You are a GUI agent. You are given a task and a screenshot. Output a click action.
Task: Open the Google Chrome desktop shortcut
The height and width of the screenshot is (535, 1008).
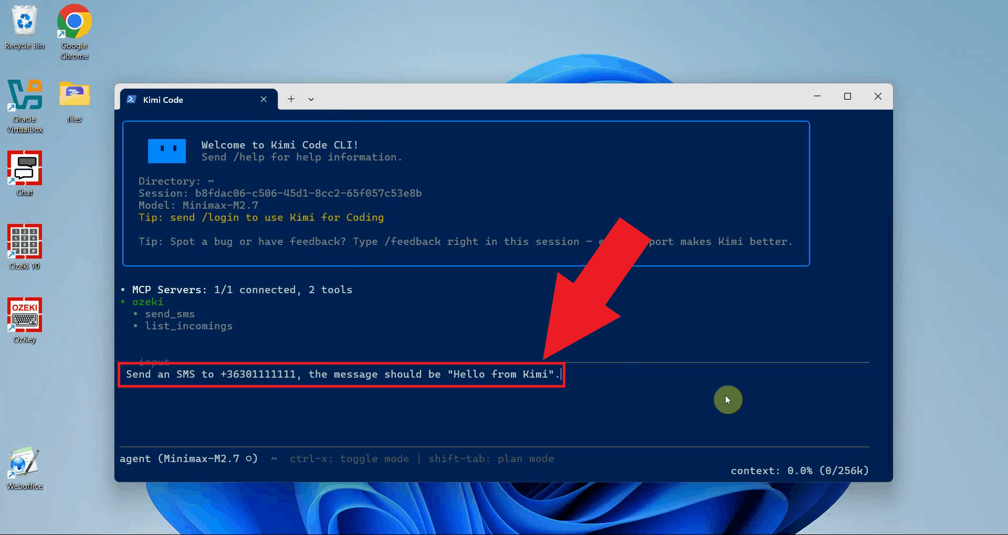[x=74, y=33]
